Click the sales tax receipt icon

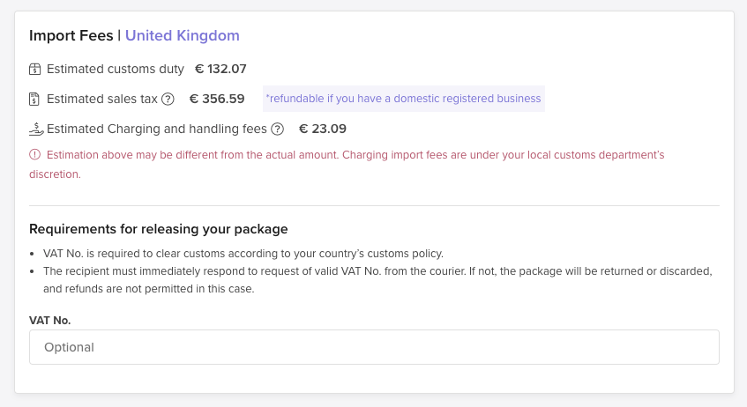(x=34, y=99)
